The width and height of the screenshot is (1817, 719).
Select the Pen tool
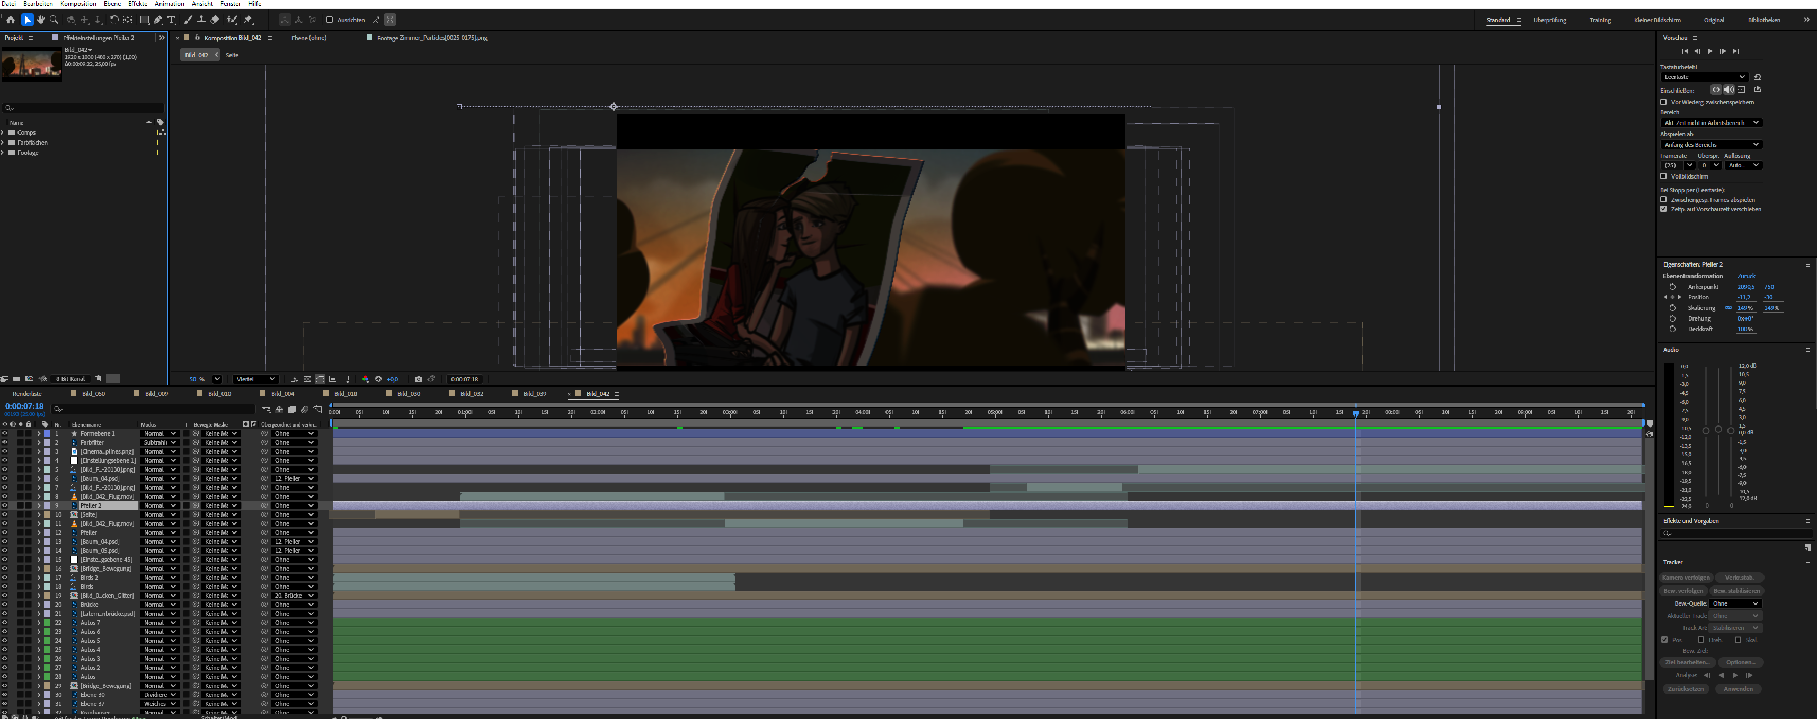point(158,20)
